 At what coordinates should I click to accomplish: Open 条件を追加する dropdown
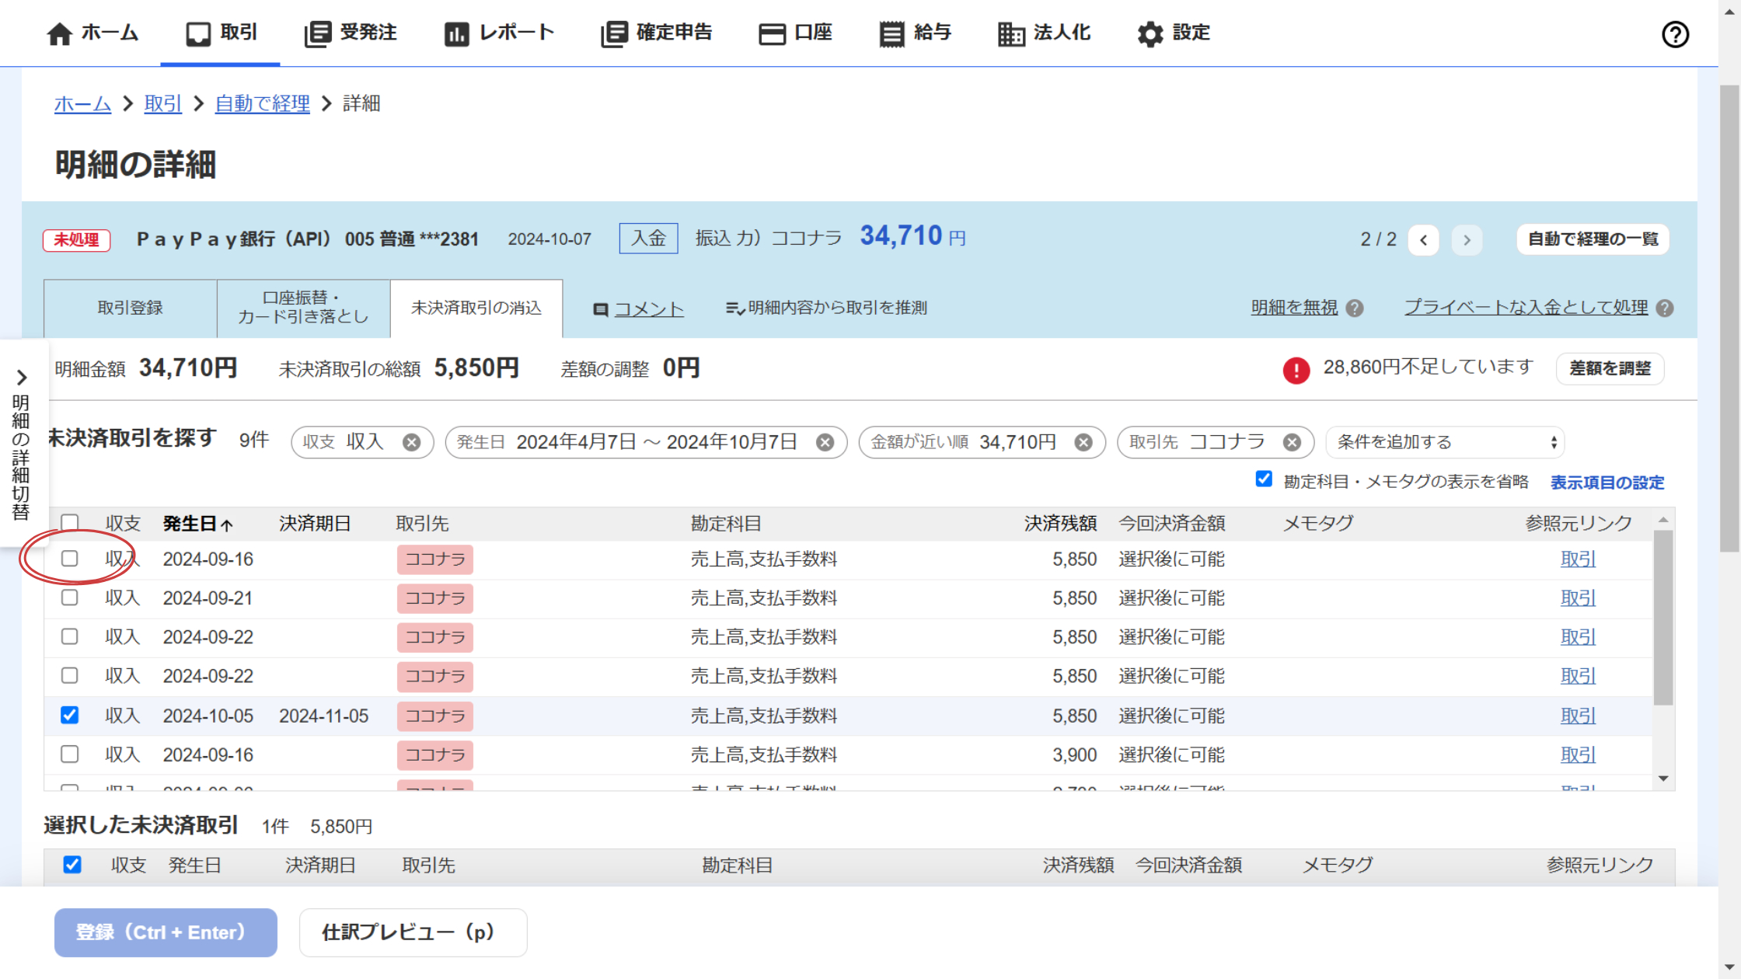tap(1445, 443)
